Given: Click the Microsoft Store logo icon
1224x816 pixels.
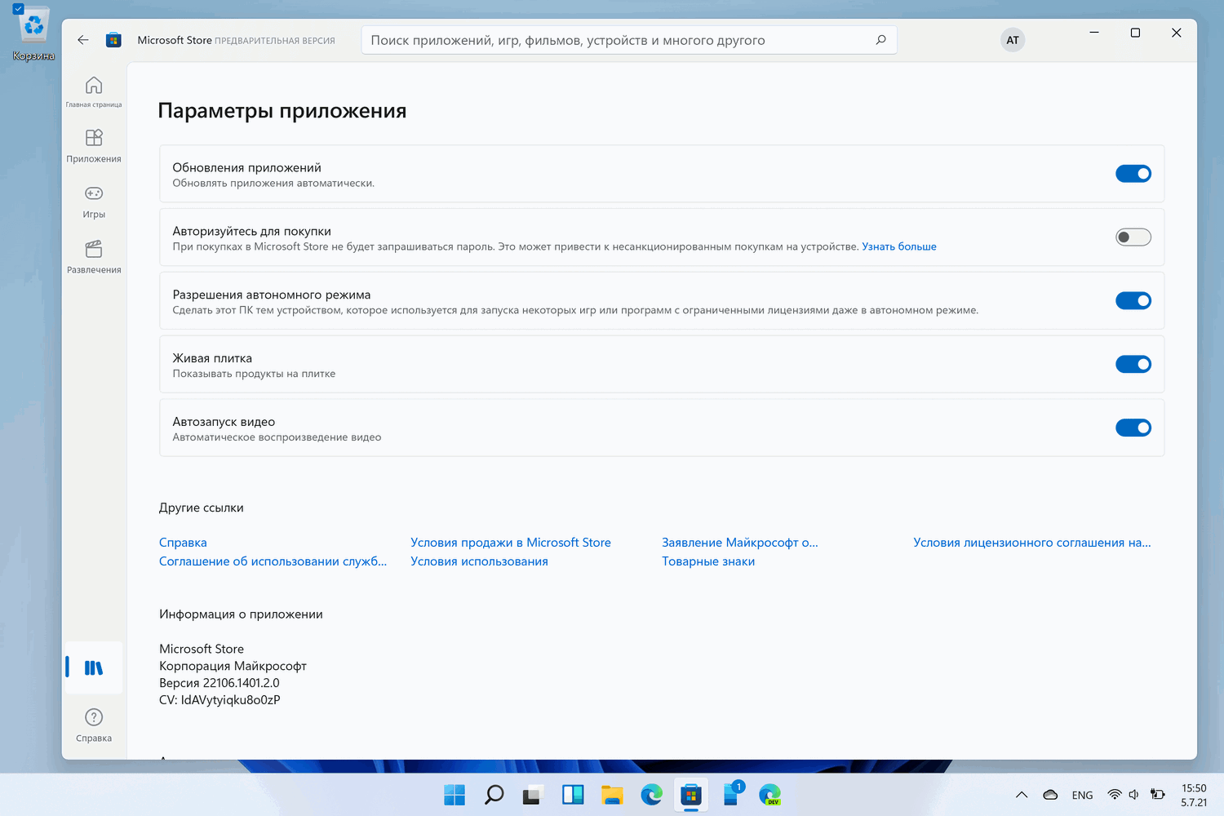Looking at the screenshot, I should (x=113, y=40).
